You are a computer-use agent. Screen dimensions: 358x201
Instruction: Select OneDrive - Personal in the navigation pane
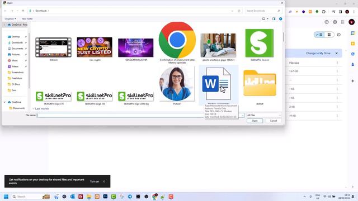(17, 25)
